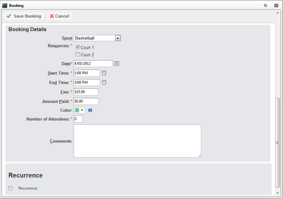Click the Number of Attendees field

78,119
